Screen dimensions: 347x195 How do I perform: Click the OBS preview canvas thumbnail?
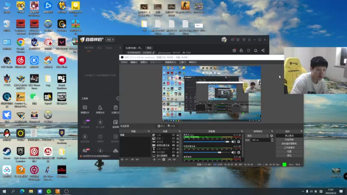[x=212, y=94]
